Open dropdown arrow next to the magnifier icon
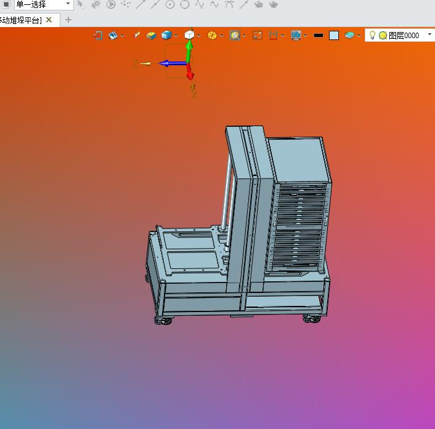This screenshot has width=435, height=429. coord(244,36)
